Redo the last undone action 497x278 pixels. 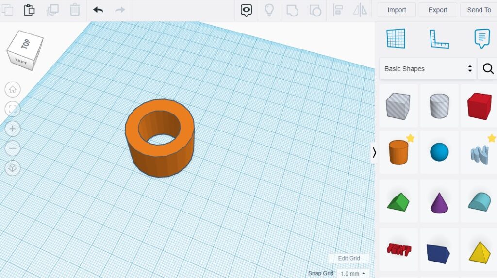click(120, 10)
